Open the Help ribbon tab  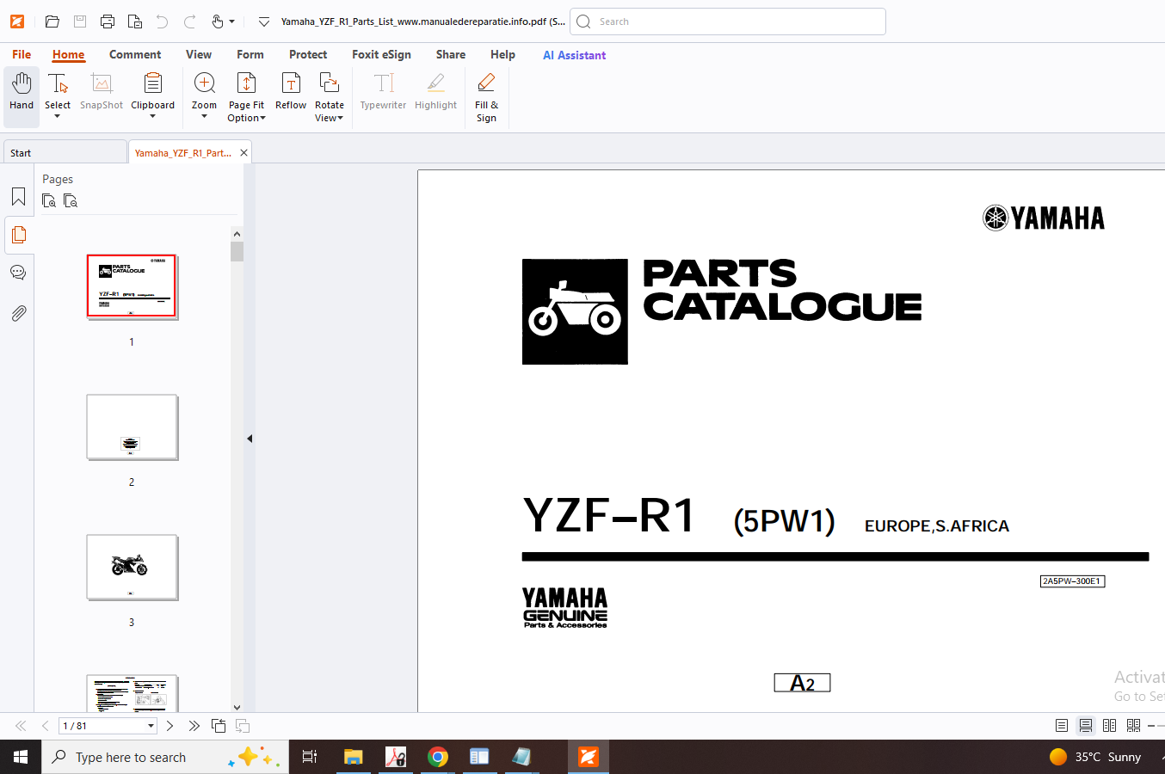click(x=502, y=54)
